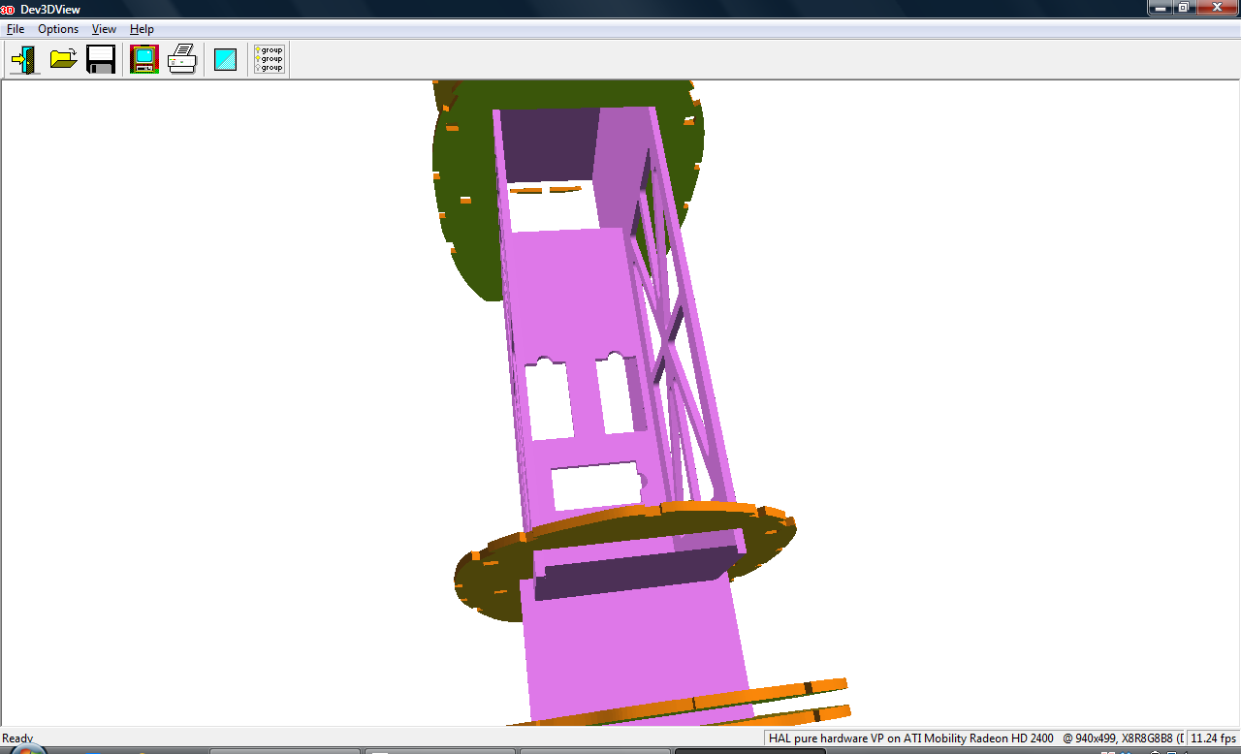The width and height of the screenshot is (1241, 754).
Task: Restore down the Dev3DView window
Action: click(1184, 8)
